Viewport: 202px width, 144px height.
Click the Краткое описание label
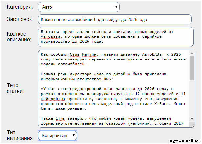(19, 37)
